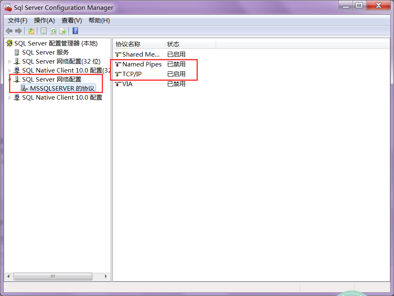Click the Named Pipes protocol icon
This screenshot has width=394, height=296.
pyautogui.click(x=118, y=64)
